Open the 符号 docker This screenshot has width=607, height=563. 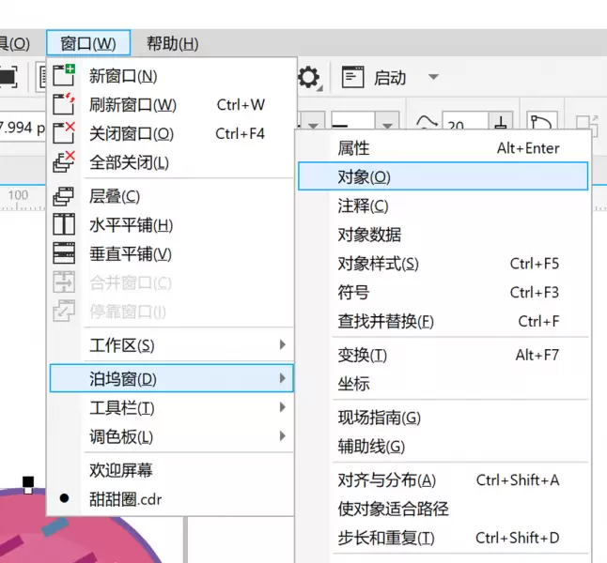444,293
